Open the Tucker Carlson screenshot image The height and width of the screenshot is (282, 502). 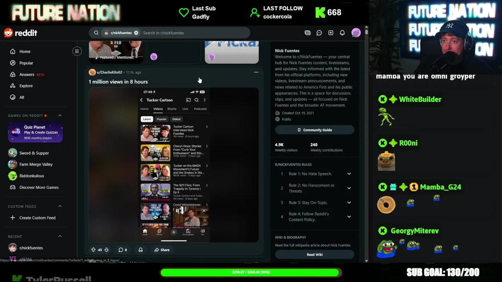pos(173,165)
